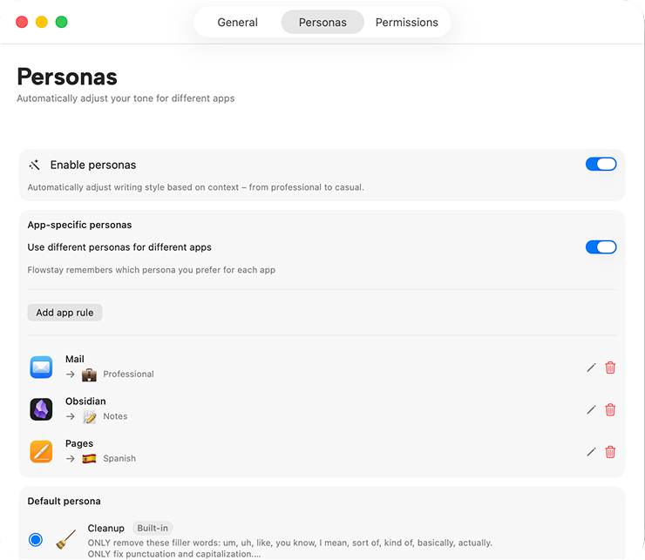Click the Enable personas label

[x=93, y=165]
